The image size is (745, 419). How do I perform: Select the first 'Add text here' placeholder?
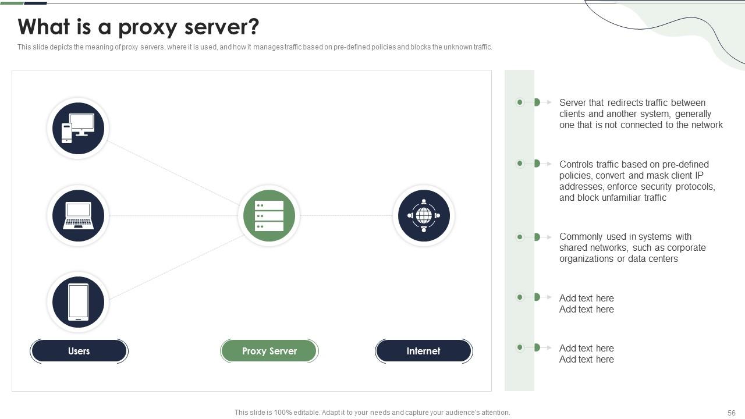coord(586,303)
